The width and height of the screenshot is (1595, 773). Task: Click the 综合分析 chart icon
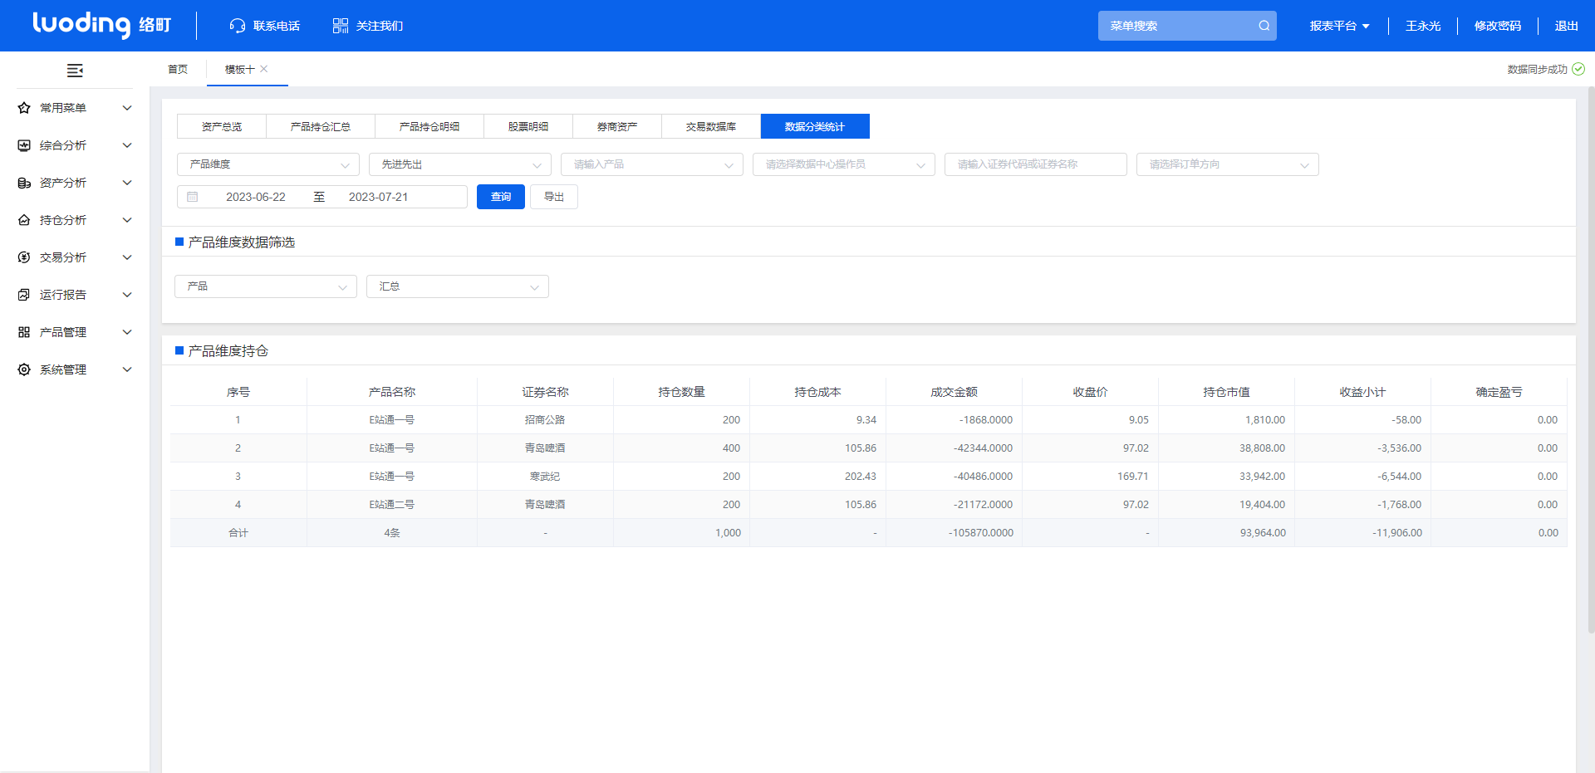(24, 145)
